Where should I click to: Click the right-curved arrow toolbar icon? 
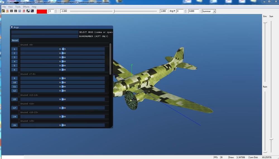pos(16,11)
